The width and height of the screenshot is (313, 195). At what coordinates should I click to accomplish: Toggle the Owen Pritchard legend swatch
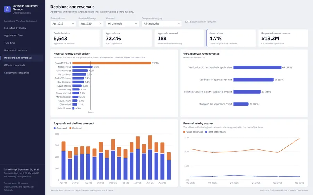pos(184,132)
